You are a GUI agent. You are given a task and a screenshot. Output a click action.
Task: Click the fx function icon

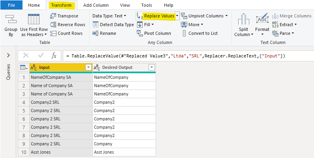tap(54, 55)
